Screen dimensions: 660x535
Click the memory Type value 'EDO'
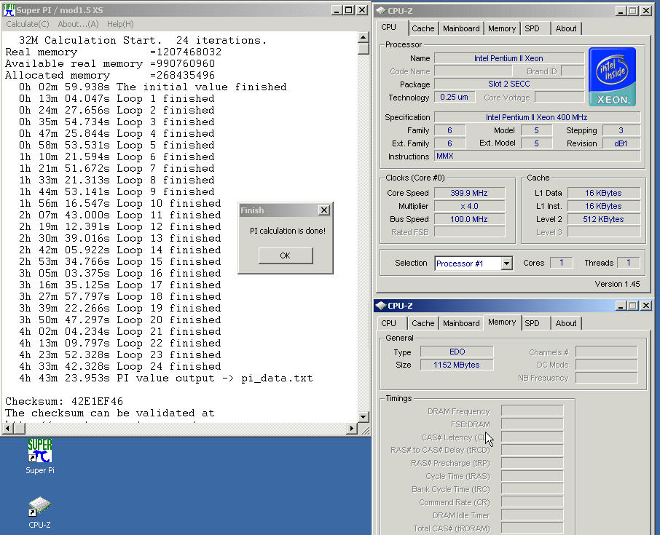point(457,352)
